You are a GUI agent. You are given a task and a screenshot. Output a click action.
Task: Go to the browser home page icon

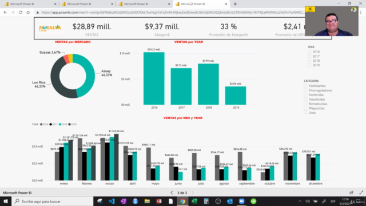(x=28, y=13)
